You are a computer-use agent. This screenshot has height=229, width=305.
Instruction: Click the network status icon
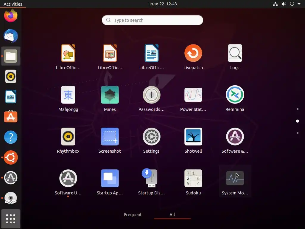275,4
